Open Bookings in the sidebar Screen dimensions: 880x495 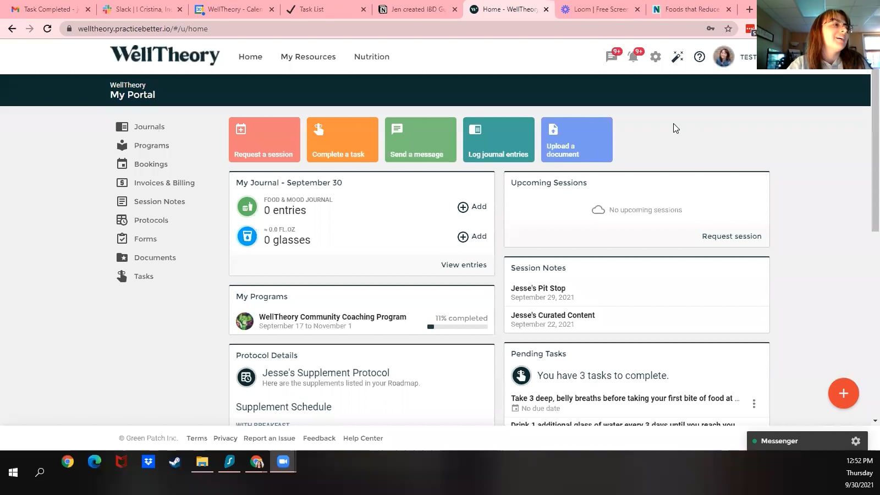(x=151, y=164)
